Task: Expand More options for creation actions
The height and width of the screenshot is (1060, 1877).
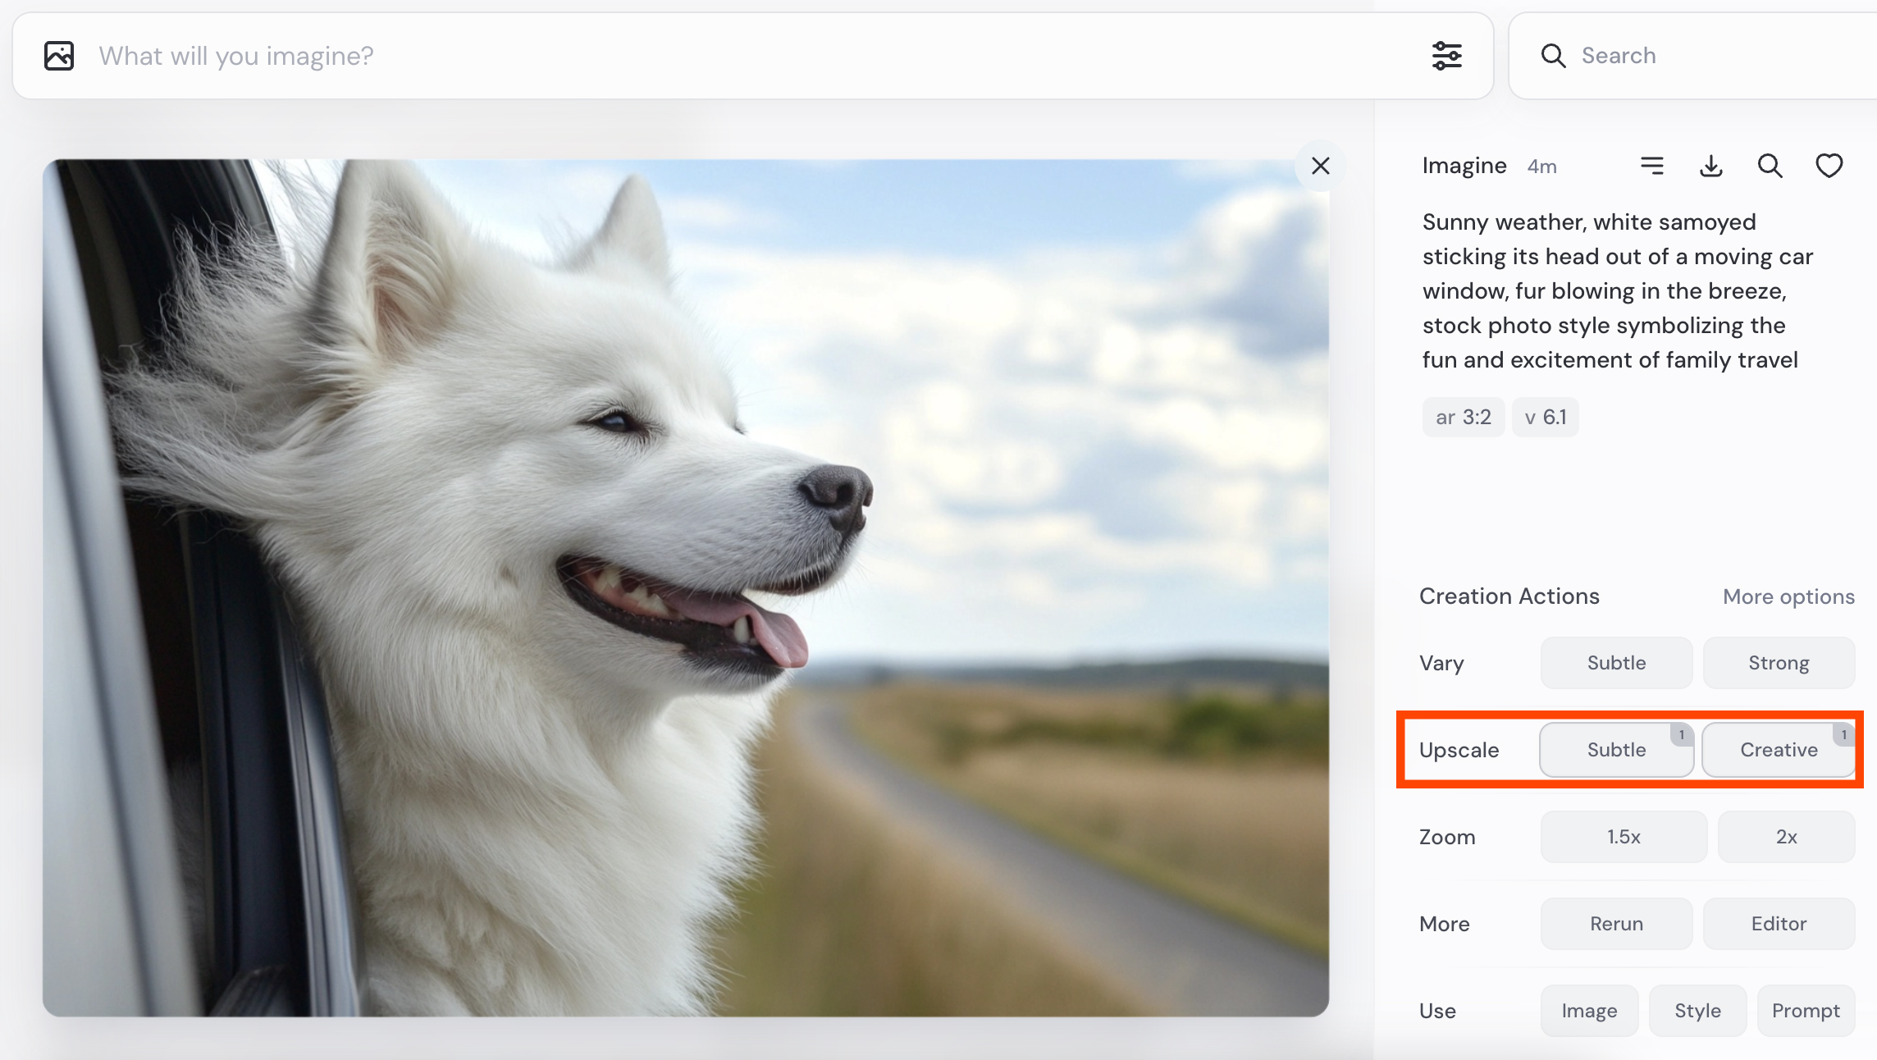Action: [1788, 596]
